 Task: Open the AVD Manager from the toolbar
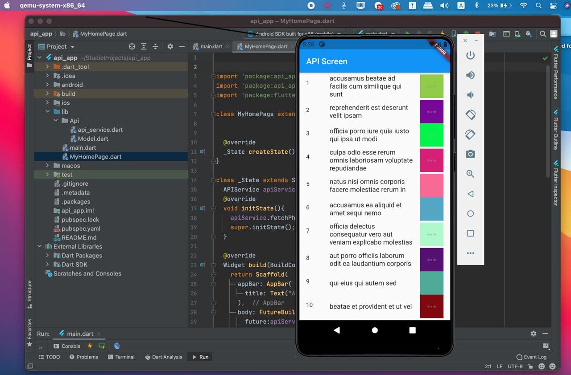(x=517, y=33)
